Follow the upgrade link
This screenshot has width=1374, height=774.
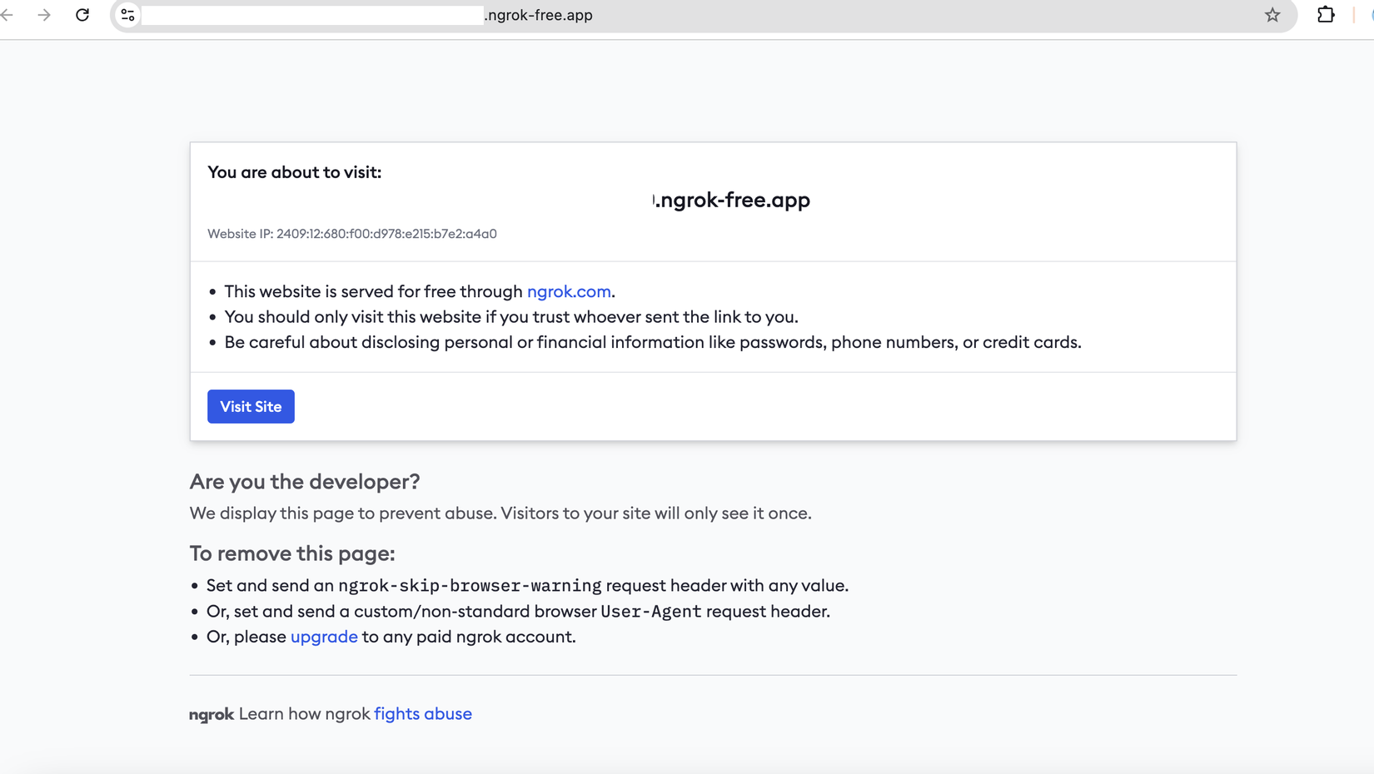coord(324,637)
